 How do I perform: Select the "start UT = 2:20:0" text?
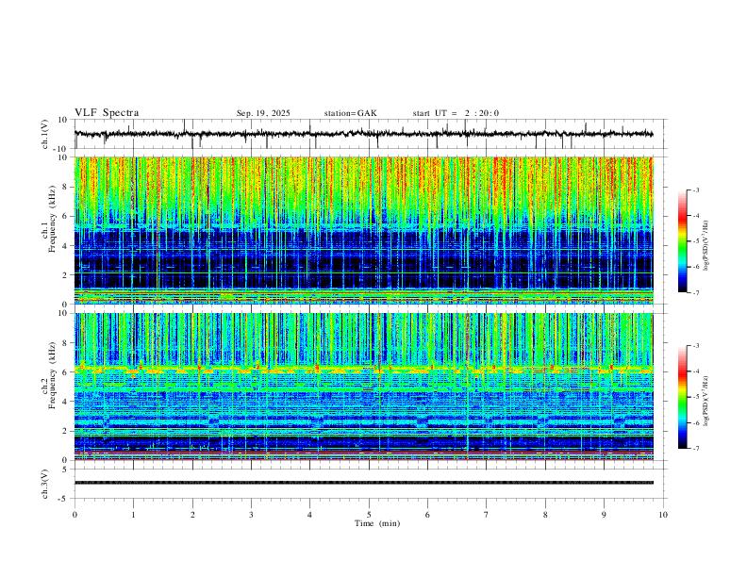tap(456, 113)
